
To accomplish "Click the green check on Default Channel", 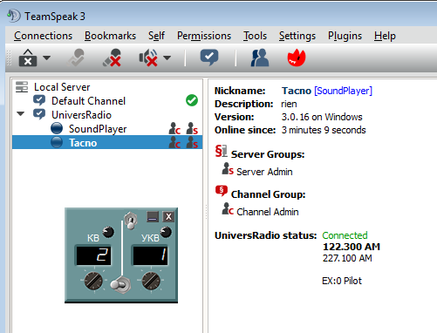I will tap(192, 100).
